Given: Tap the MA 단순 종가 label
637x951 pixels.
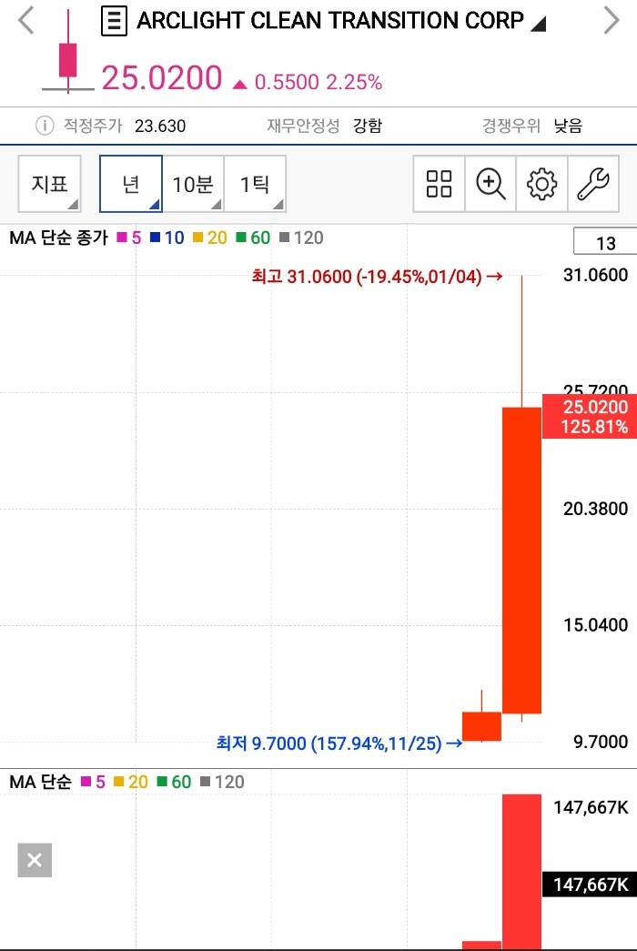Looking at the screenshot, I should tap(58, 238).
